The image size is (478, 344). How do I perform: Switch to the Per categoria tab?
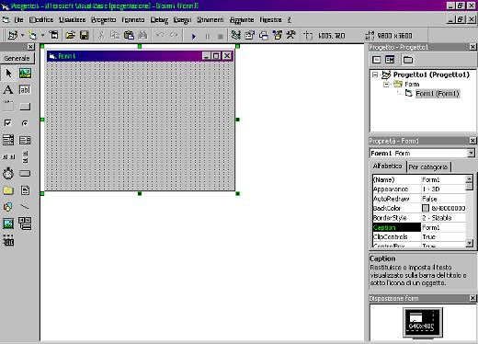[x=428, y=167]
